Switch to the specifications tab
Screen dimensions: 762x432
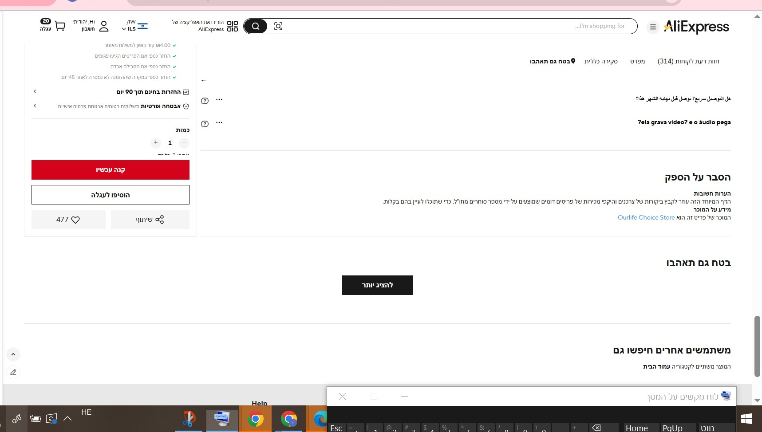point(637,61)
